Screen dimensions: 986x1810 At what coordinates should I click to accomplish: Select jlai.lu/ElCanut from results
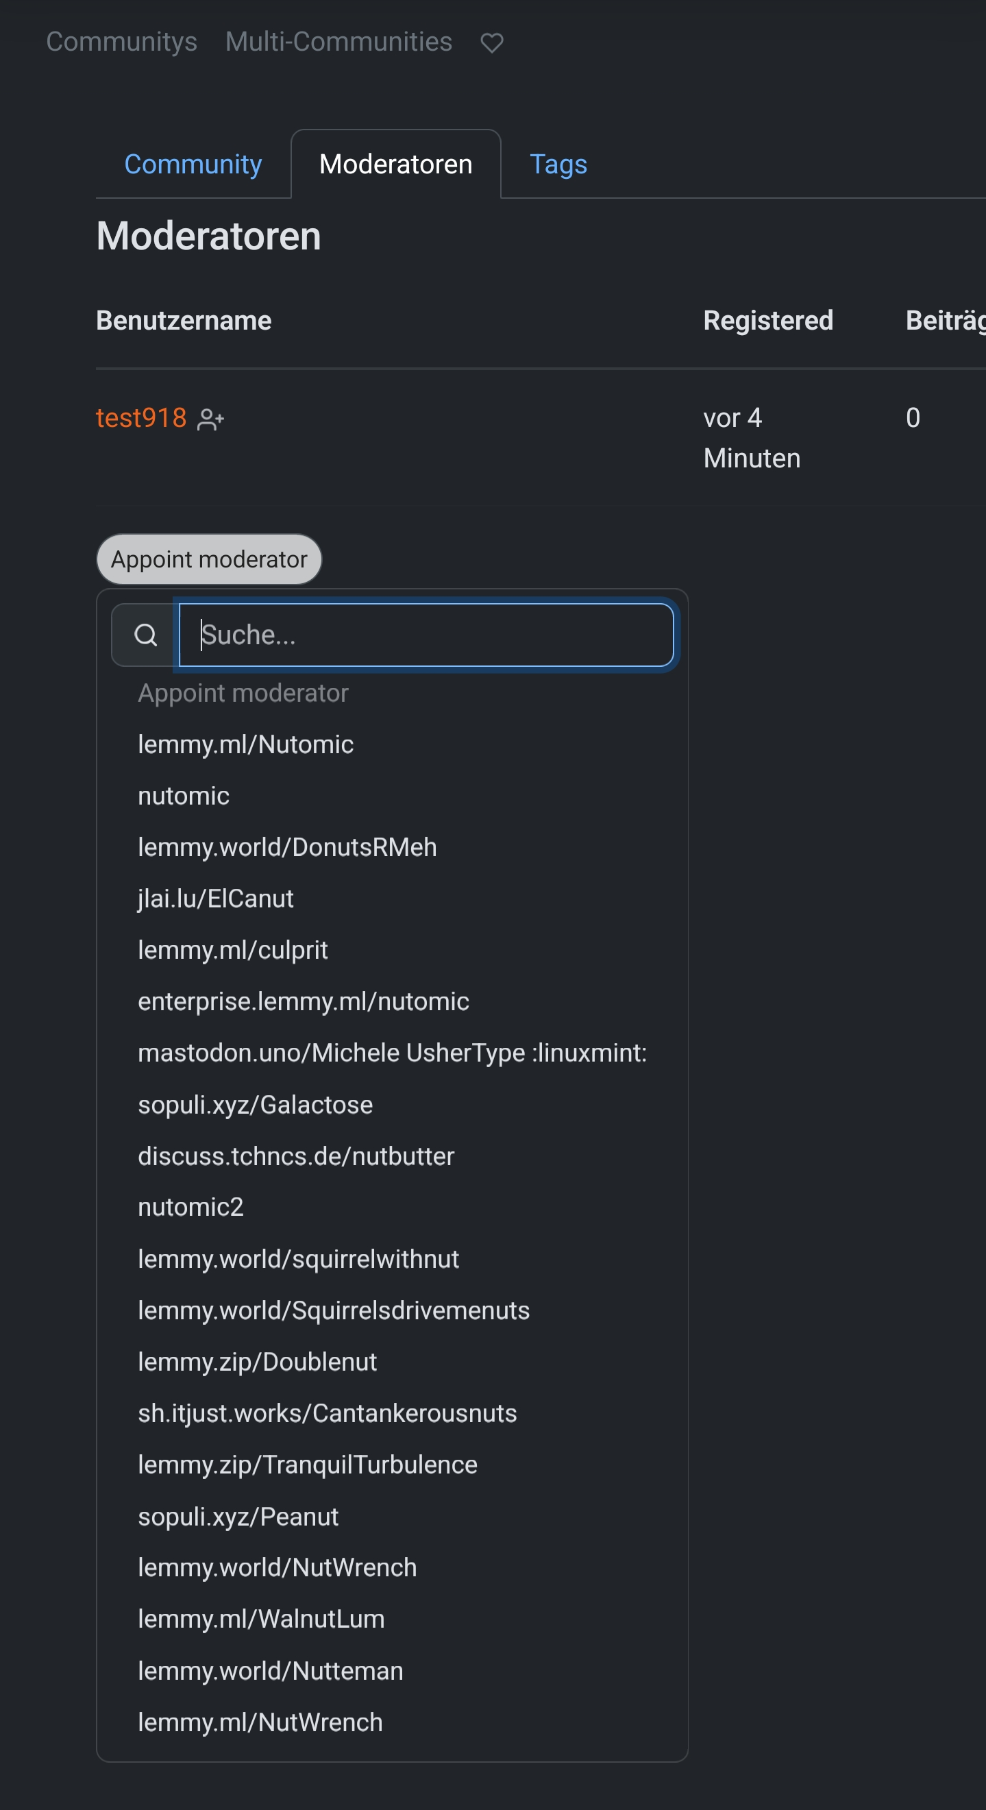pos(216,898)
